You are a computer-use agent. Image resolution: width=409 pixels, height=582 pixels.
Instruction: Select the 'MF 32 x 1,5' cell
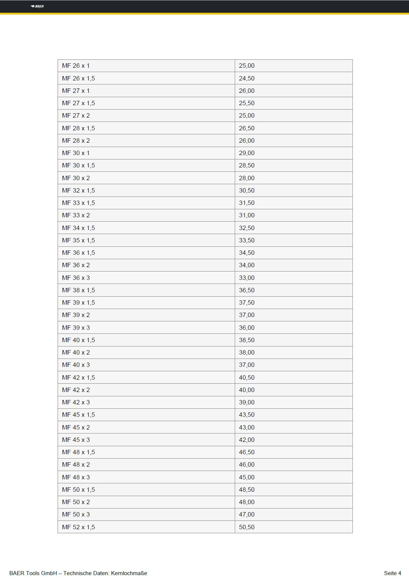pyautogui.click(x=78, y=190)
